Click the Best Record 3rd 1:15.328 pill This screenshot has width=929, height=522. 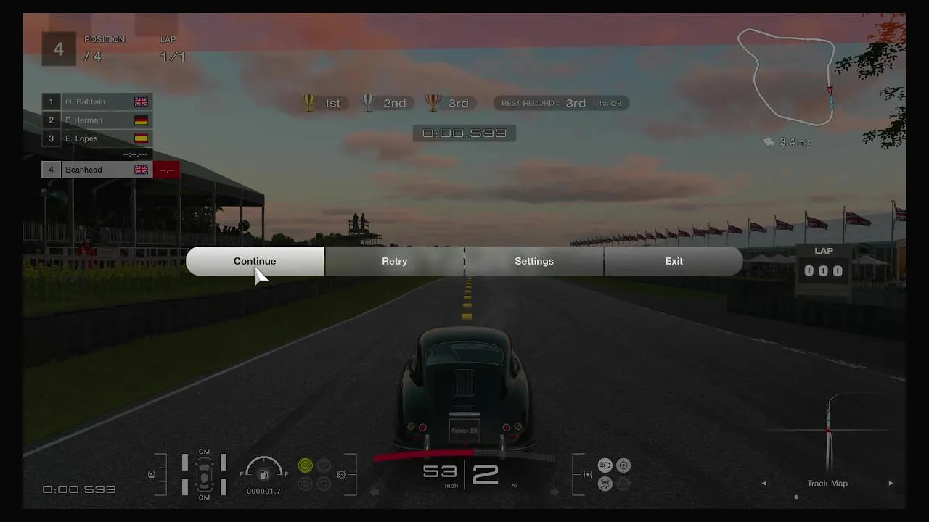(561, 103)
